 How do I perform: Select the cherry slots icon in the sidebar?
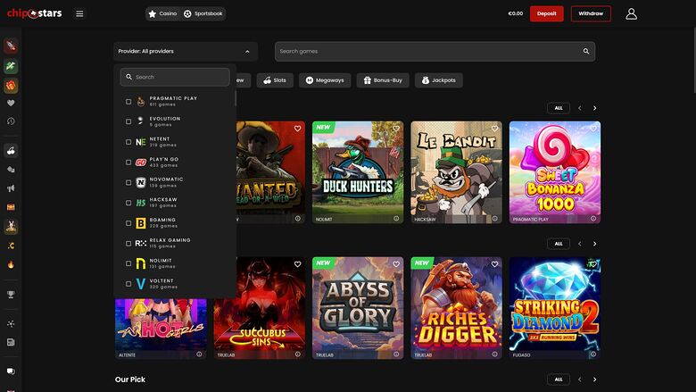coord(11,151)
